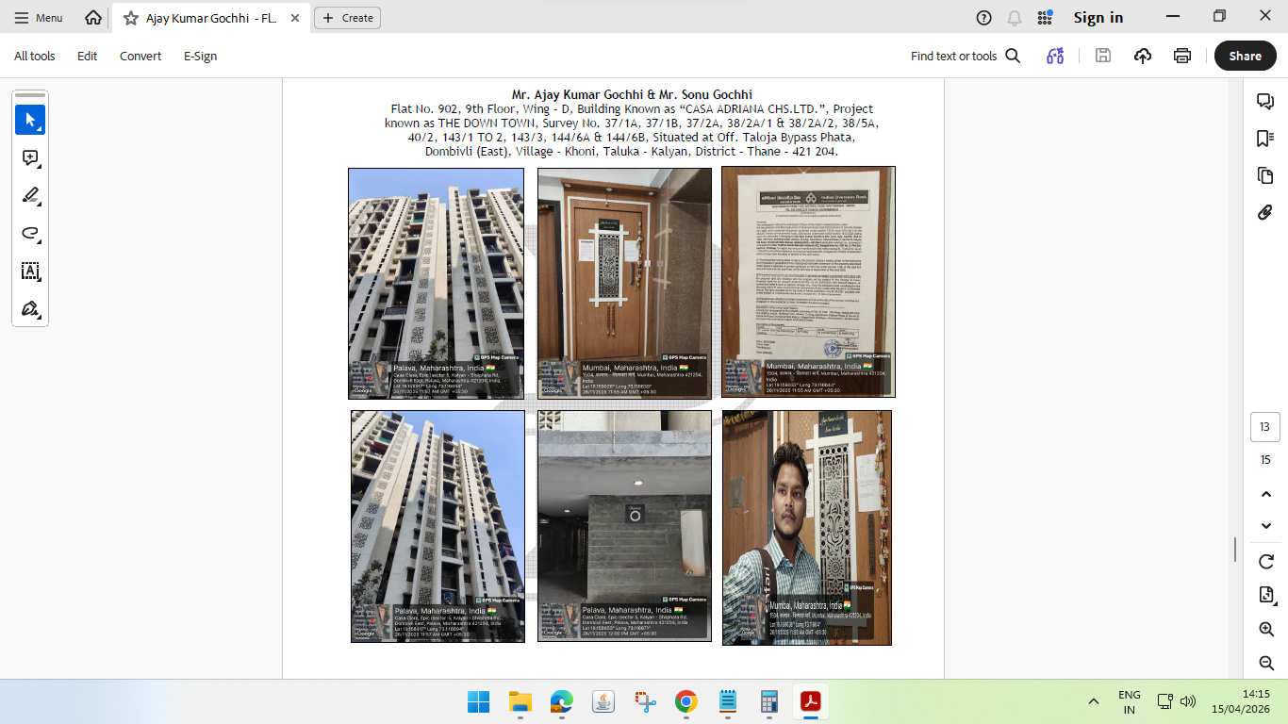
Task: Select the Fill and Sign pen tool
Action: click(30, 309)
